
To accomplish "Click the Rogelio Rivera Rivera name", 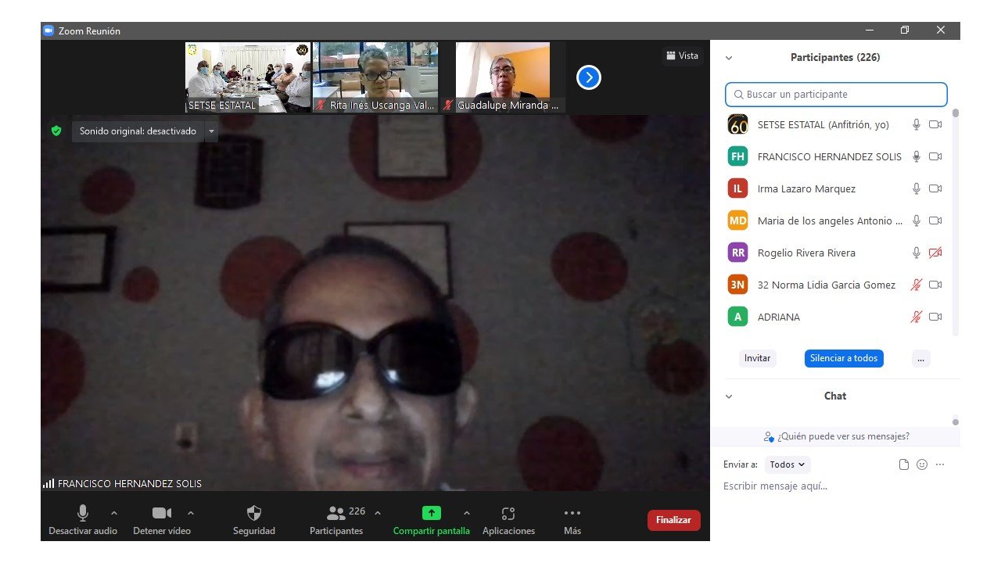I will (x=806, y=253).
